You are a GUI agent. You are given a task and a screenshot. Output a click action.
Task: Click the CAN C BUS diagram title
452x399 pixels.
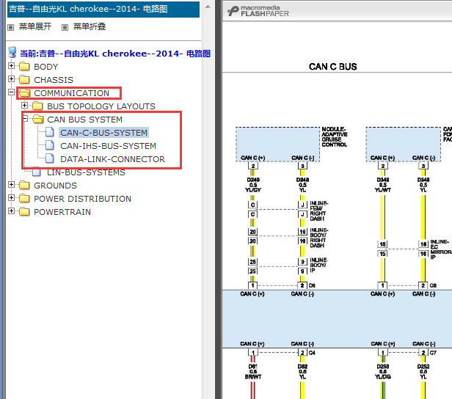(333, 67)
